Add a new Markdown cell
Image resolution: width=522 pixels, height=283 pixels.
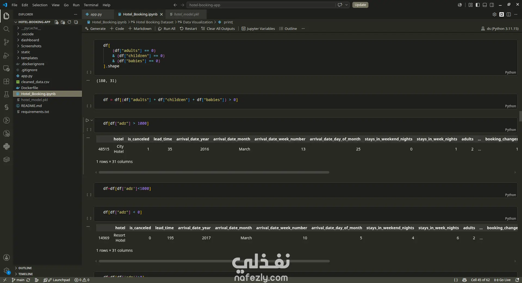point(140,29)
